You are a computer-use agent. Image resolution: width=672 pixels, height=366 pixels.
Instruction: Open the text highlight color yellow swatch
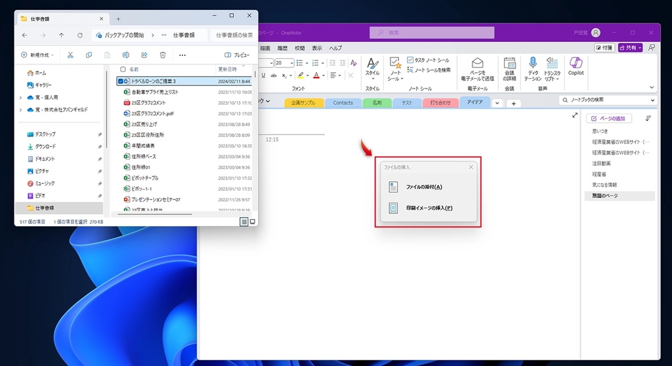pos(301,75)
